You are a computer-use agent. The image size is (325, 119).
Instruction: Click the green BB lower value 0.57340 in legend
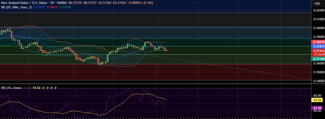pos(65,7)
